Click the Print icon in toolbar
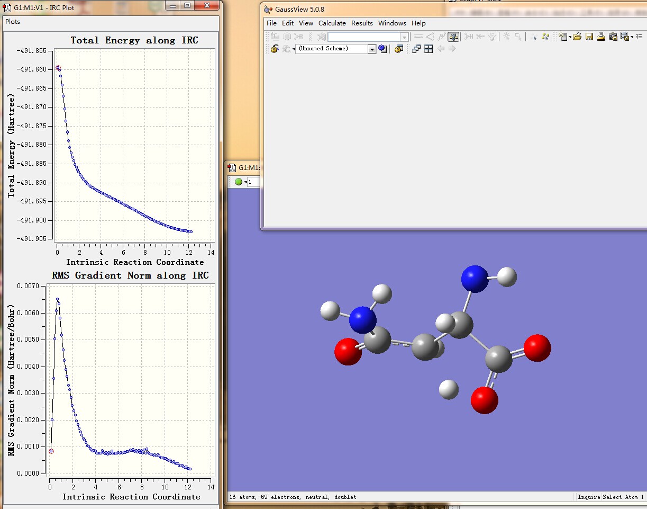 (601, 37)
